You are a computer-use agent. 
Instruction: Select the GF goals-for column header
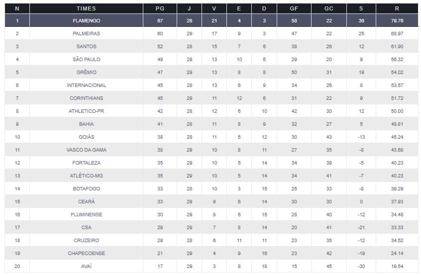tap(294, 8)
